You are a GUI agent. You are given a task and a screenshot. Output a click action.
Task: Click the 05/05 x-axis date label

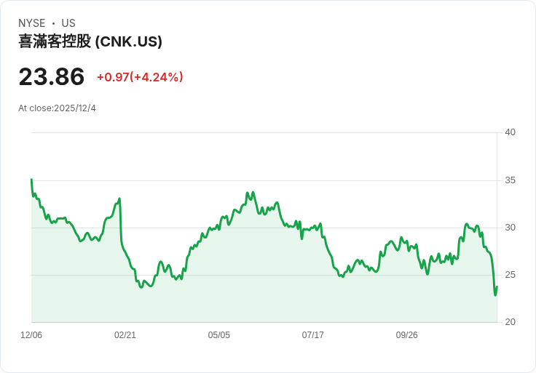tap(218, 334)
